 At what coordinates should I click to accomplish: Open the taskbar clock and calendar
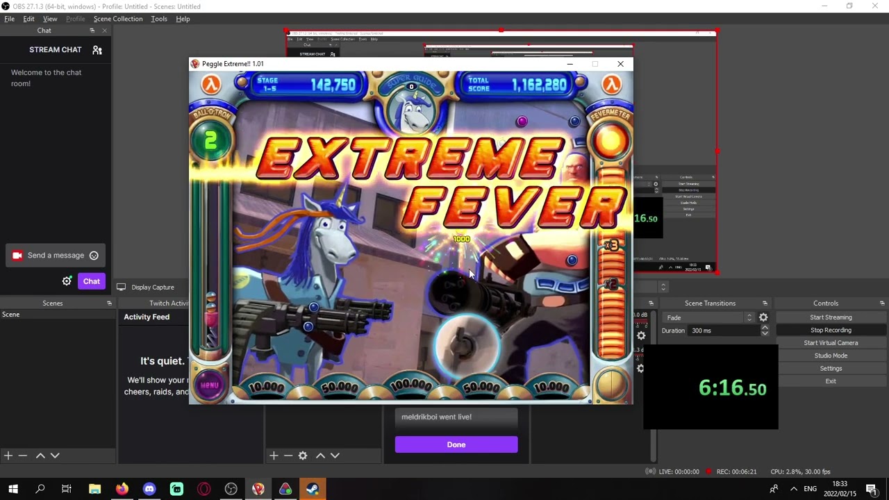[840, 489]
